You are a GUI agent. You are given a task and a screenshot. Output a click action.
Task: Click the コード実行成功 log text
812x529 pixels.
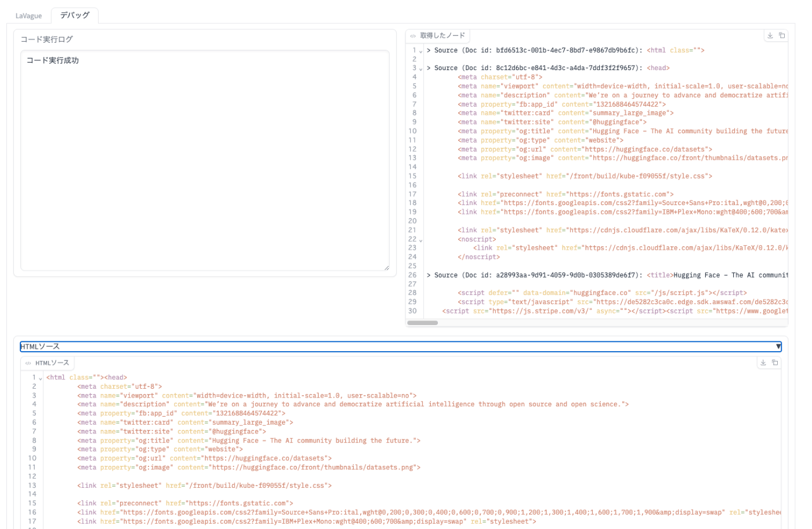52,60
